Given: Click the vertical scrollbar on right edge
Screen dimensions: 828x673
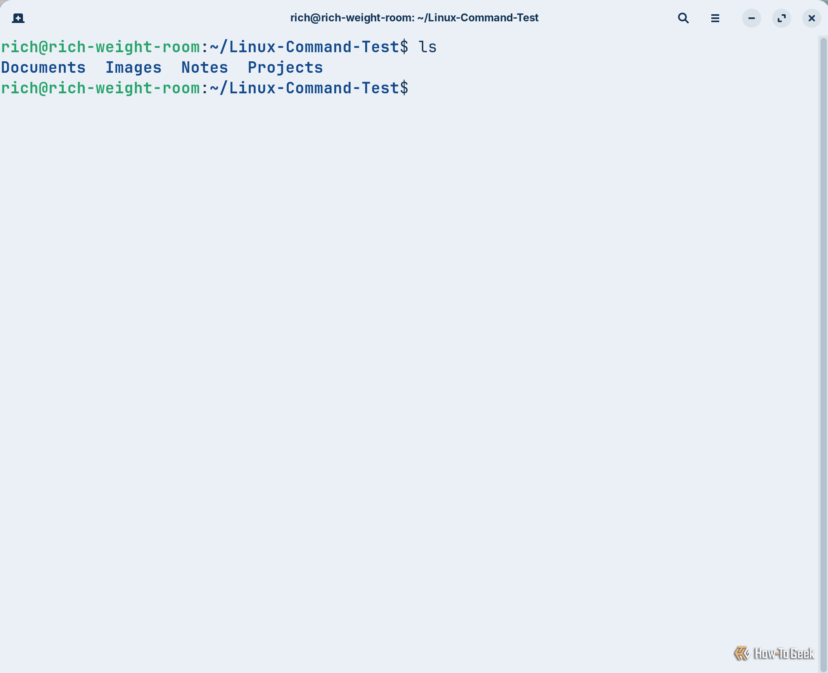Looking at the screenshot, I should point(824,354).
